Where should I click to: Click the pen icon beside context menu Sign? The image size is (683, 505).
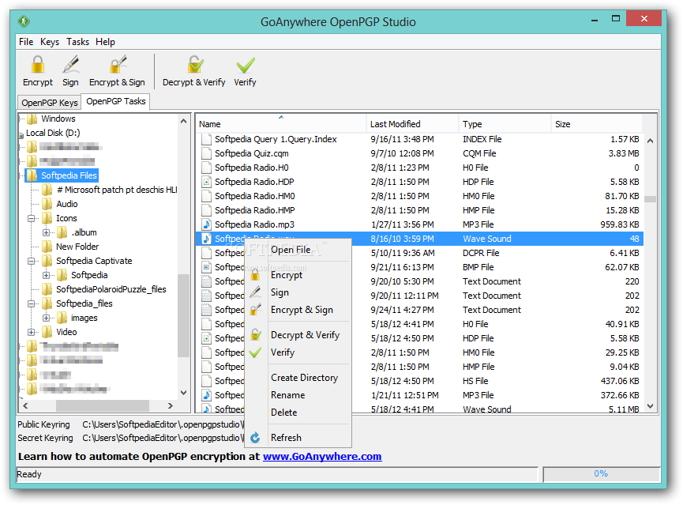pos(255,292)
